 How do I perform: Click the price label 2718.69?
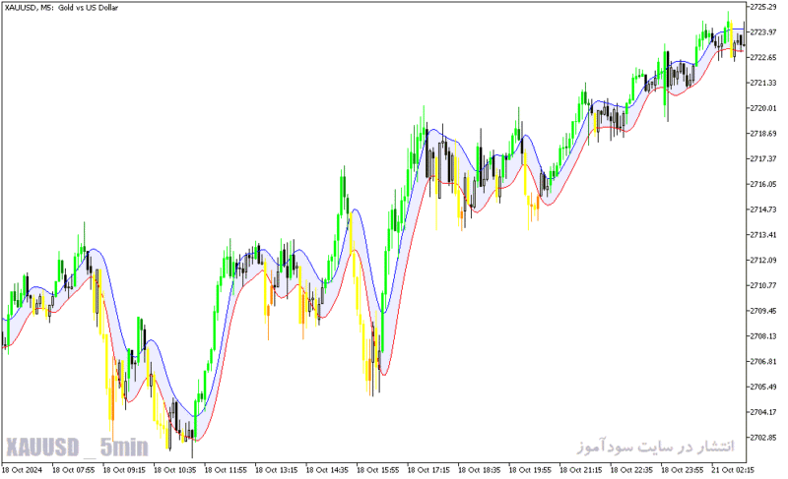pyautogui.click(x=762, y=134)
